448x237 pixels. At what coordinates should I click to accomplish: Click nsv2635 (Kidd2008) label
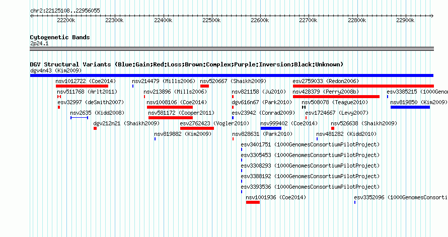(98, 113)
